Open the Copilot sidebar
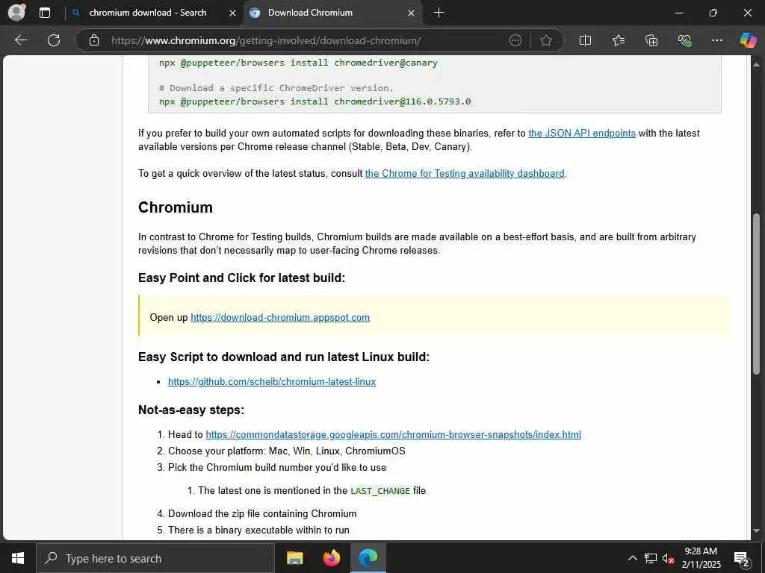The image size is (765, 573). (748, 40)
